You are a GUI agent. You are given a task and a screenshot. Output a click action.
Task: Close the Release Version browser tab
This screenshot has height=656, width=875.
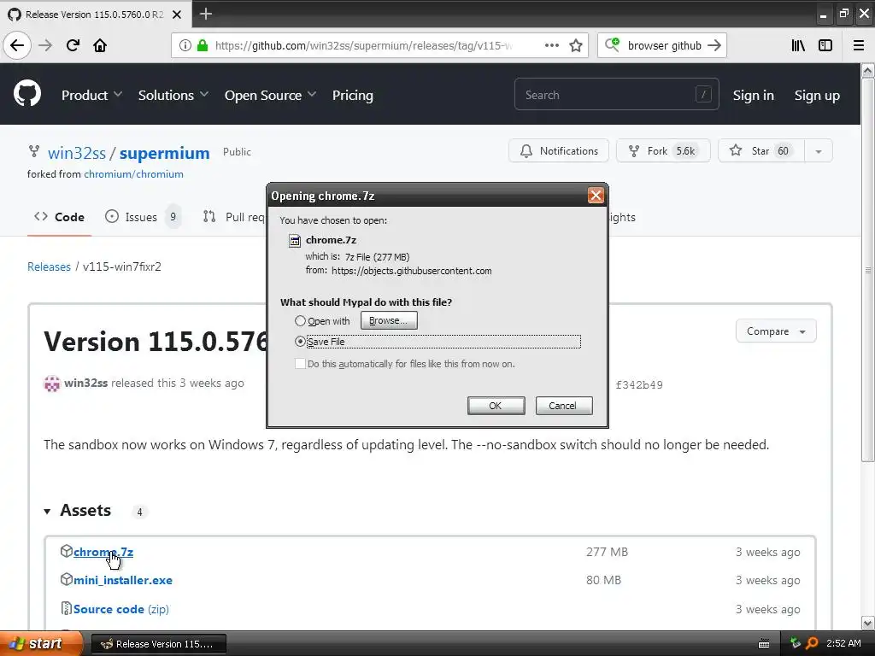(x=177, y=15)
